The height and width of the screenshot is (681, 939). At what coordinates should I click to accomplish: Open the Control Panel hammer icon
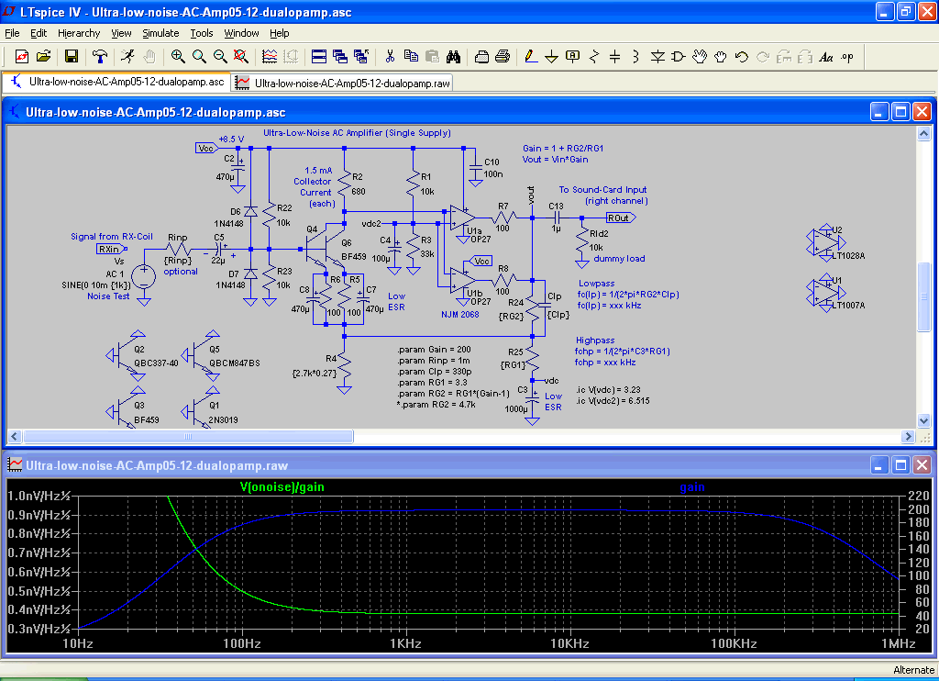point(100,57)
